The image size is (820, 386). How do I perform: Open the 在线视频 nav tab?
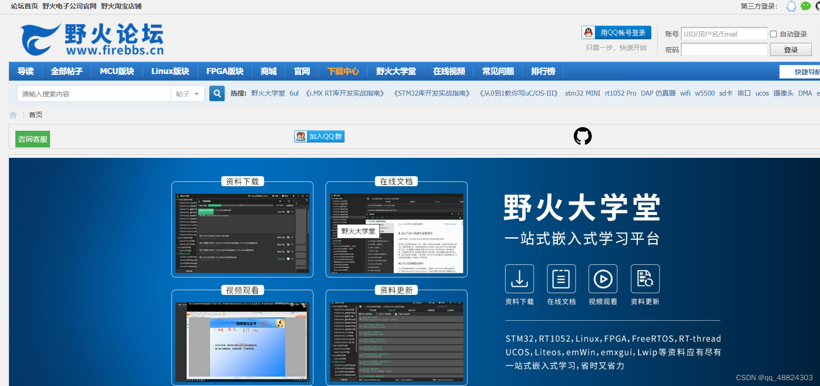[449, 71]
